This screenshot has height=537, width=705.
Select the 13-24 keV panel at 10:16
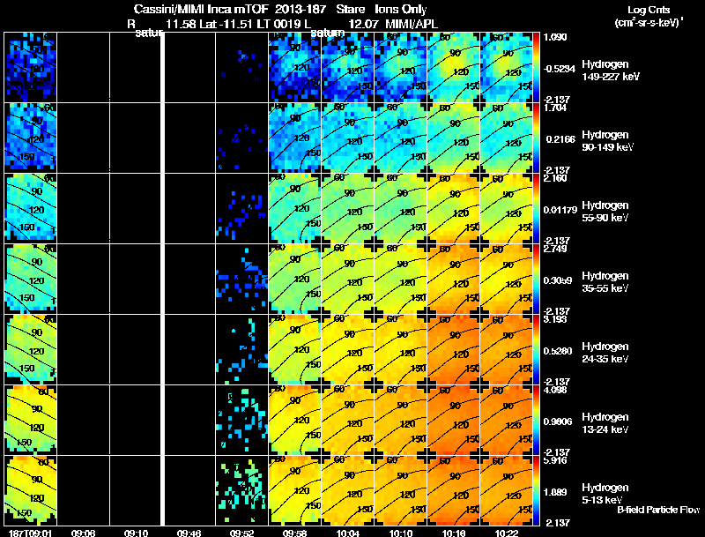pyautogui.click(x=453, y=420)
